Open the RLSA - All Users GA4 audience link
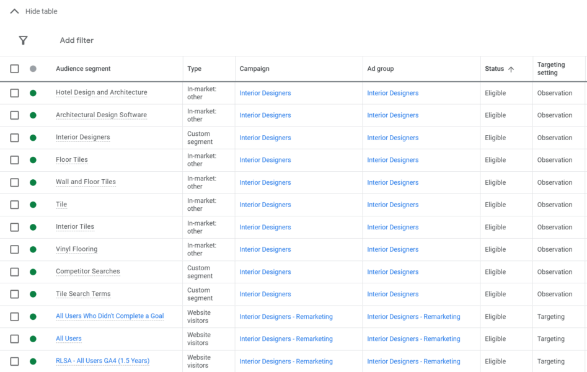The height and width of the screenshot is (372, 587). point(102,361)
